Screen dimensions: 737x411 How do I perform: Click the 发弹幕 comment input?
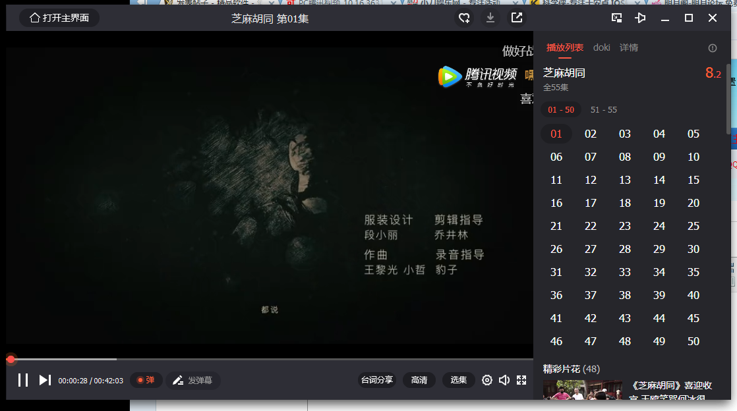pos(192,380)
